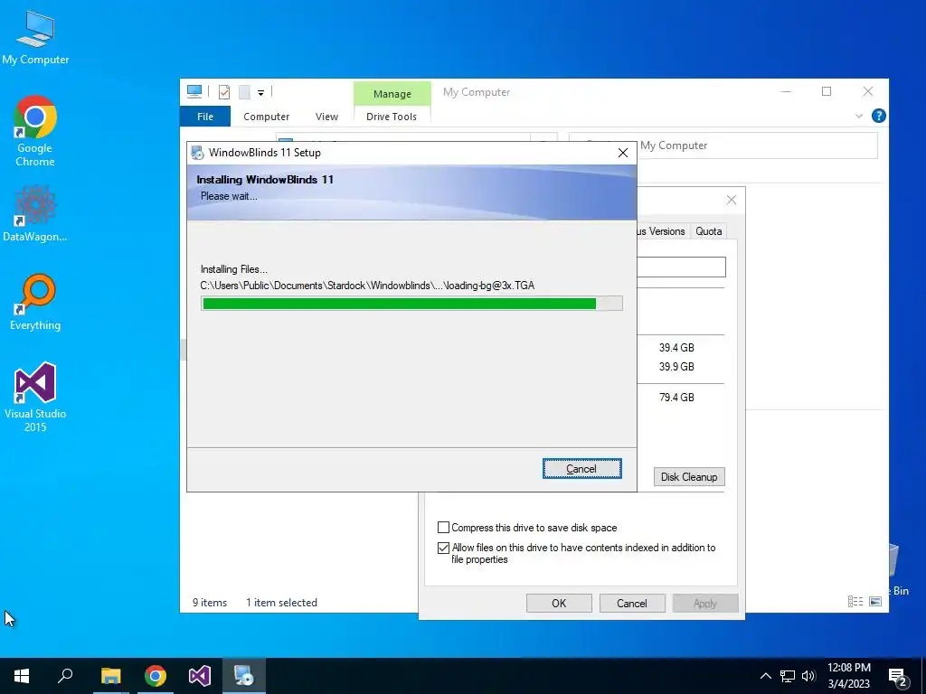Click the '79.4 GB' capacity value
Viewport: 926px width, 694px height.
(676, 398)
